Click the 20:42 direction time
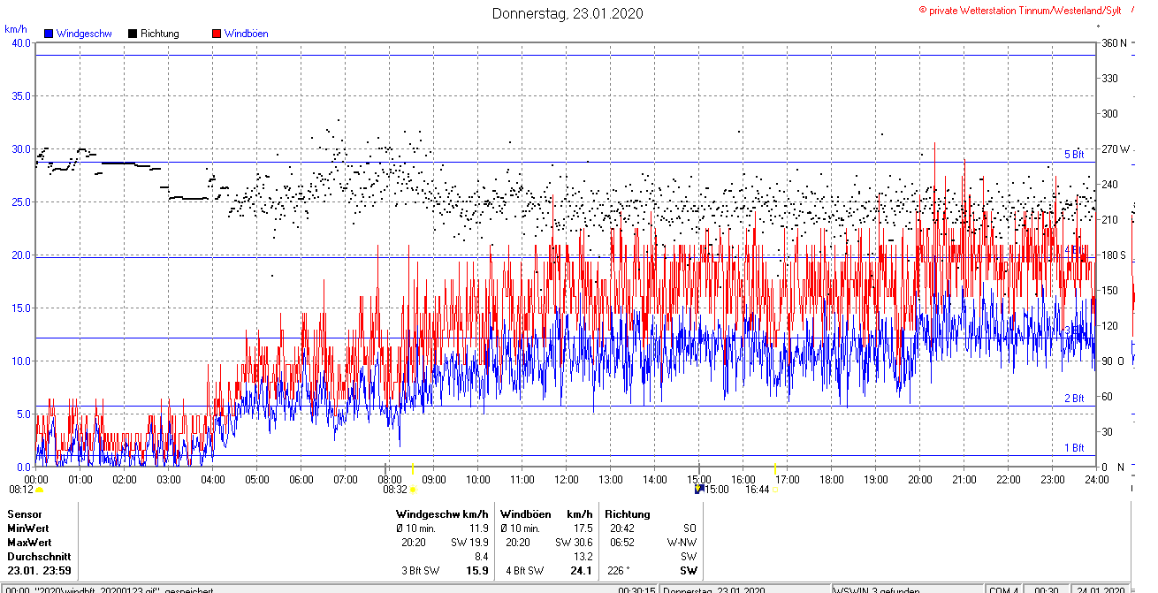1158x593 pixels. click(622, 528)
